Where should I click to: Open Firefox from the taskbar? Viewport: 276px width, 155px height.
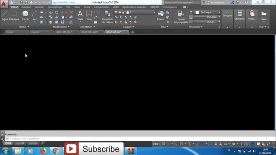point(43,151)
